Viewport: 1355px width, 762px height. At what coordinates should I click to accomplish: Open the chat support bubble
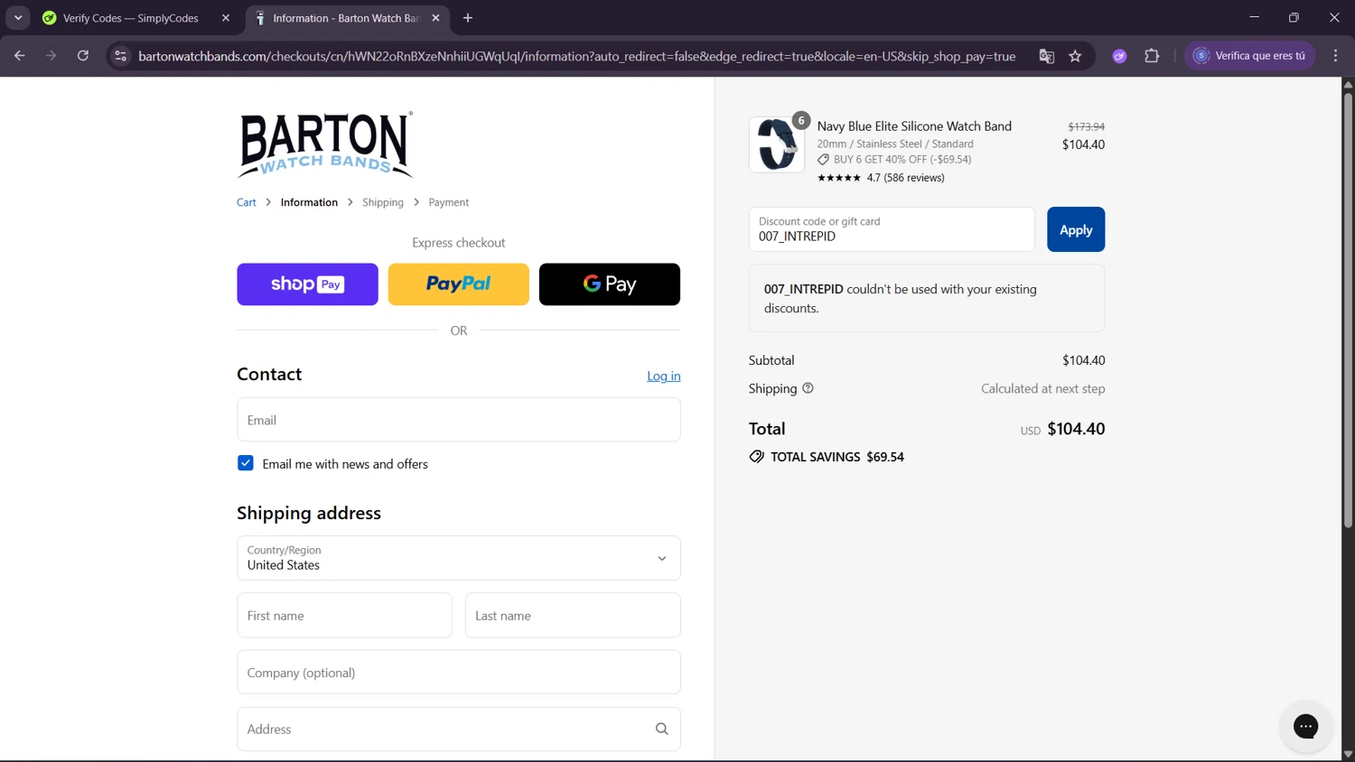point(1306,726)
